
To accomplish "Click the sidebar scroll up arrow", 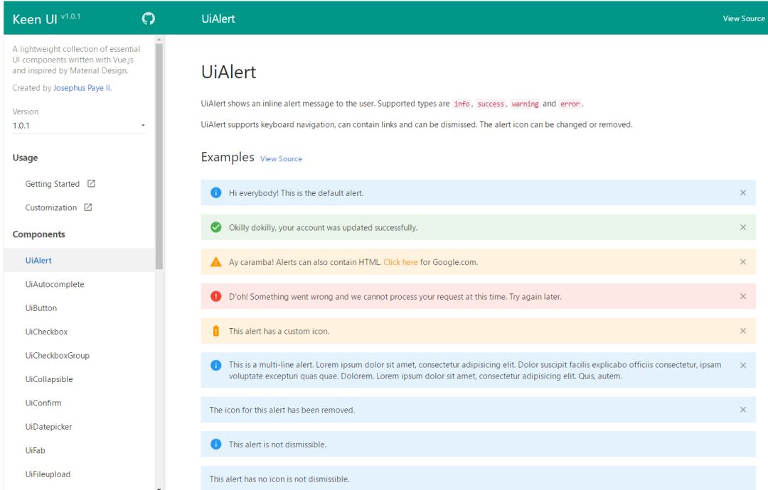I will pyautogui.click(x=159, y=39).
